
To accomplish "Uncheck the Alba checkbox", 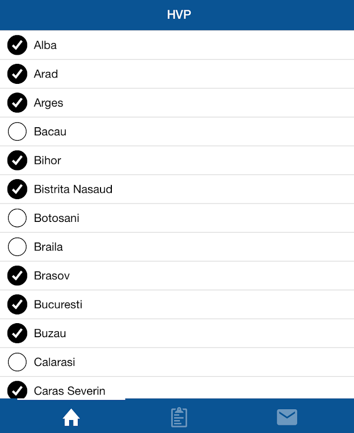I will pos(17,45).
